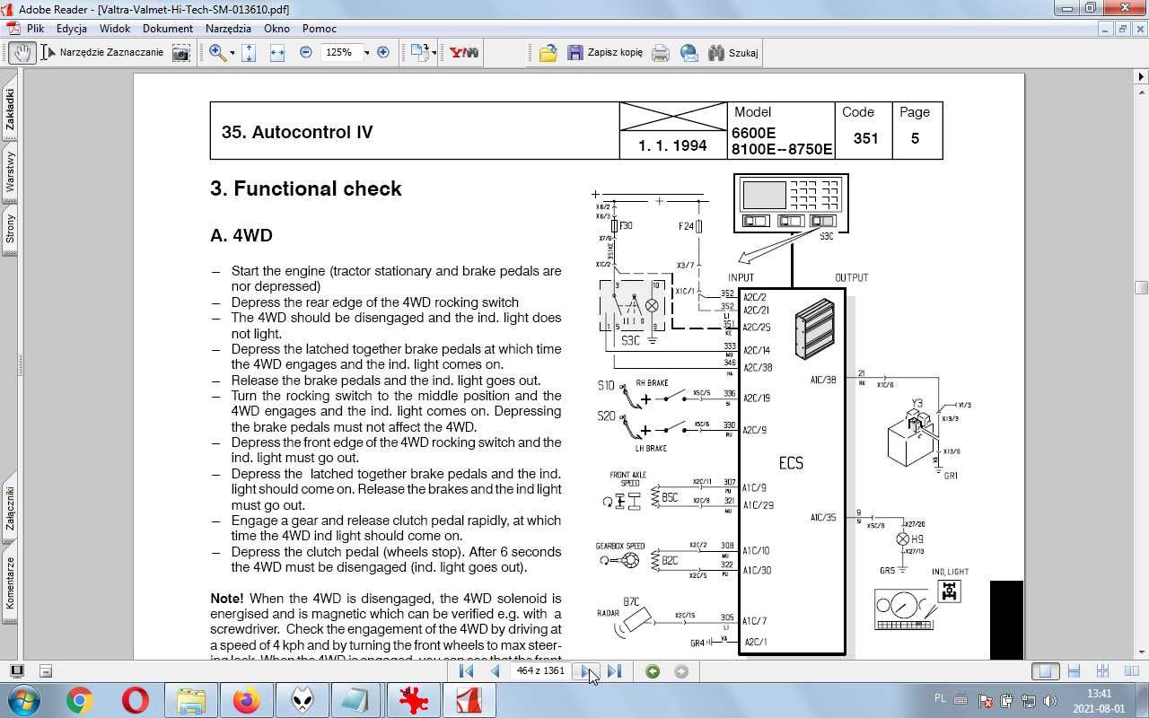Switch to single page layout
The width and height of the screenshot is (1149, 718).
1044,671
